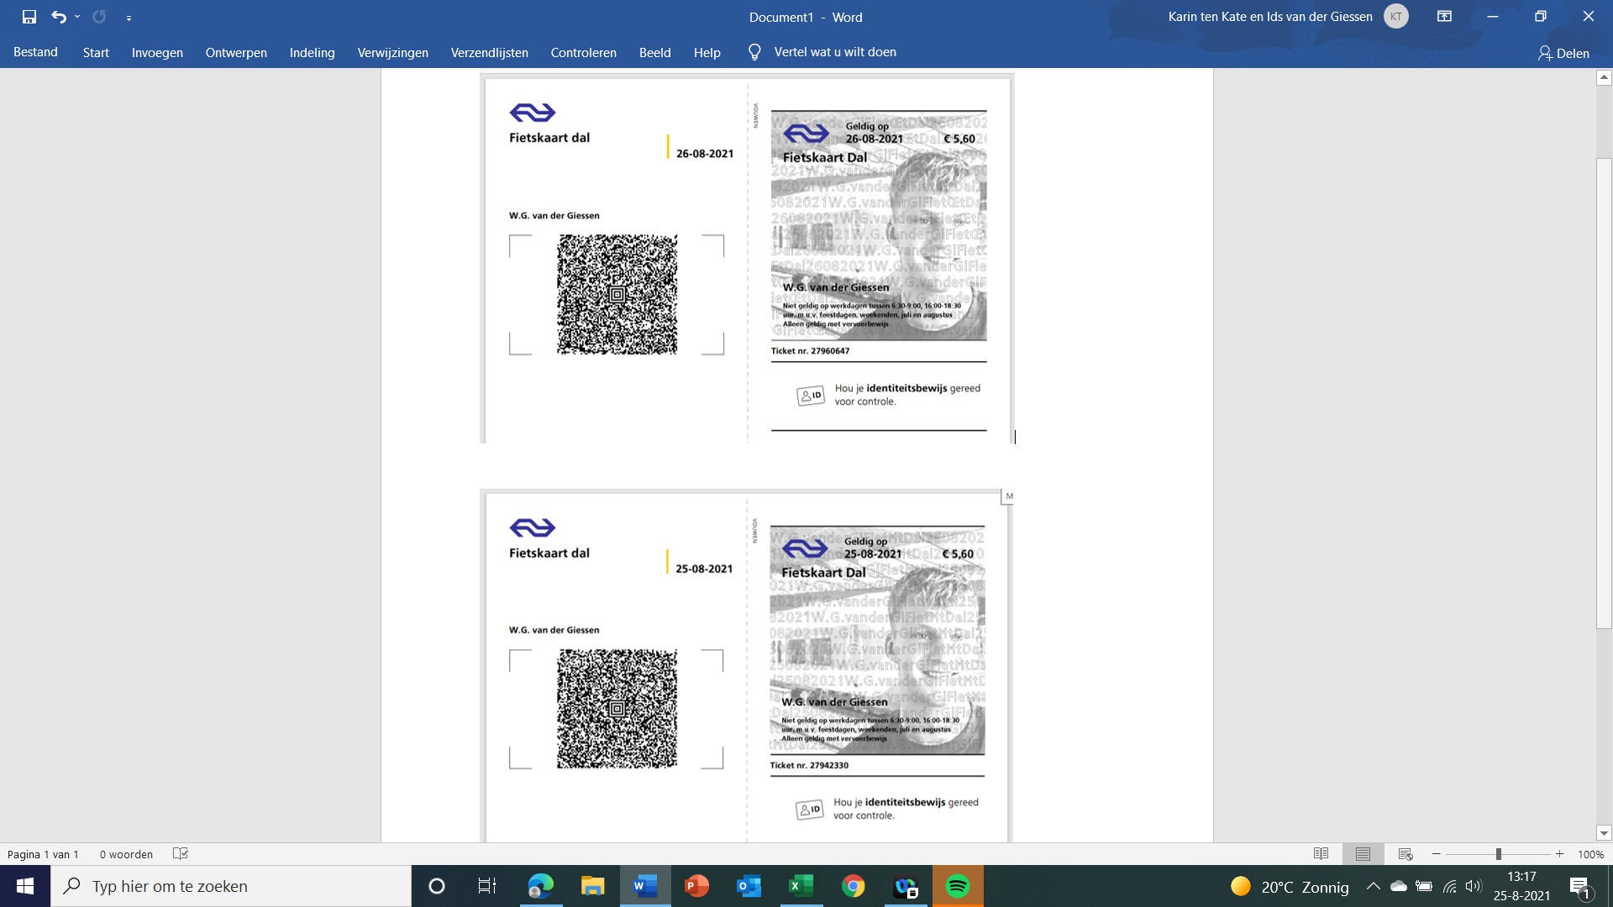Click the zoom out minus button
The width and height of the screenshot is (1613, 907).
tap(1436, 854)
